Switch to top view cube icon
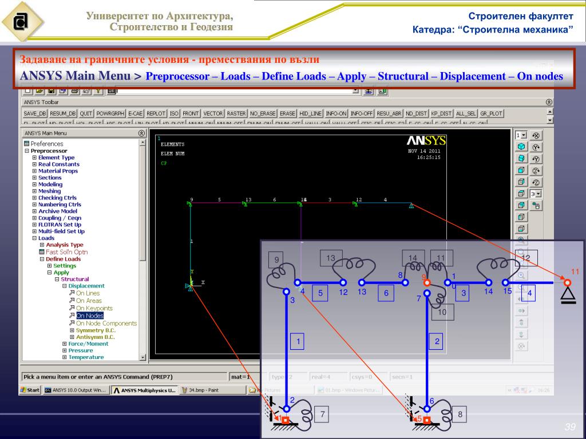Image resolution: width=586 pixels, height=439 pixels. (x=522, y=193)
